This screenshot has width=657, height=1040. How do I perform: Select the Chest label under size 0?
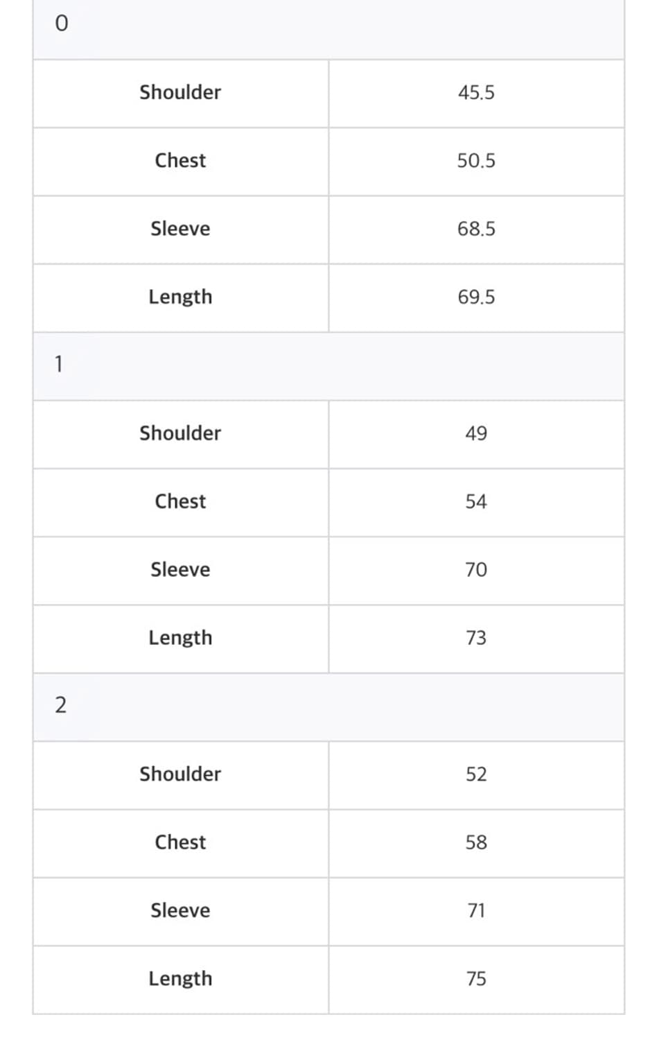pyautogui.click(x=180, y=161)
